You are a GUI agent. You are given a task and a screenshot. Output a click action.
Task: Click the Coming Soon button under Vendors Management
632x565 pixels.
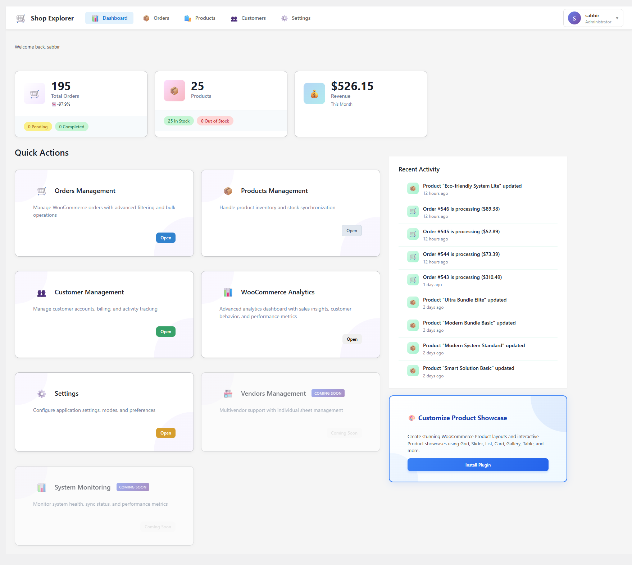344,433
